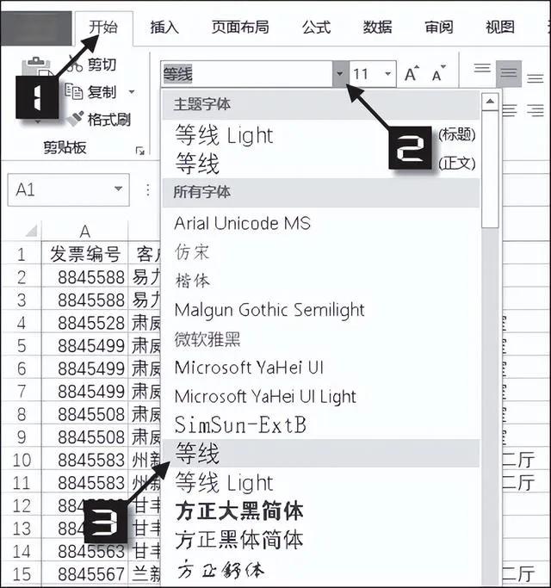Expand the 复制 dropdown arrow
The image size is (551, 588).
coord(132,92)
